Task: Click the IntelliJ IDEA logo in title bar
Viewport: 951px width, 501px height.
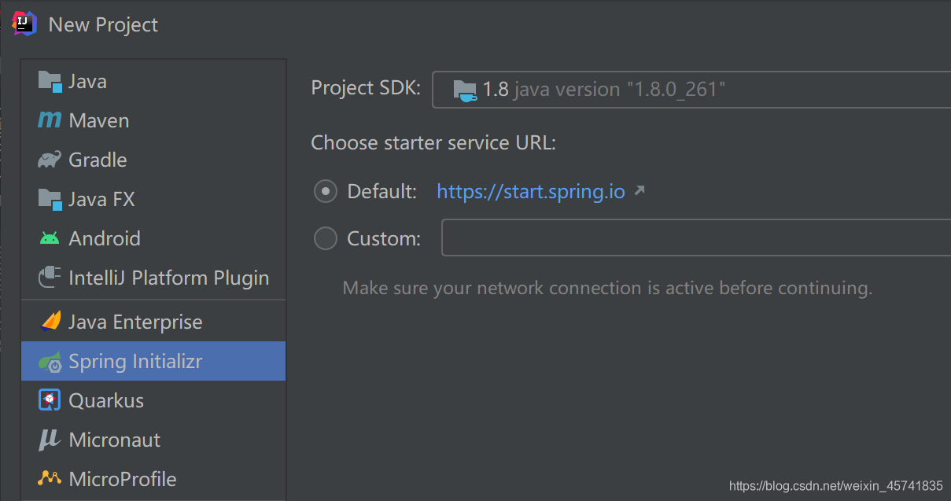Action: (24, 24)
